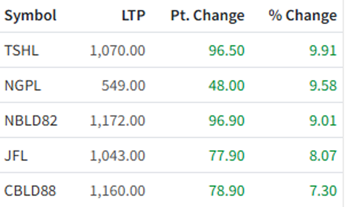Click JFL percent change 8.07

pos(323,156)
